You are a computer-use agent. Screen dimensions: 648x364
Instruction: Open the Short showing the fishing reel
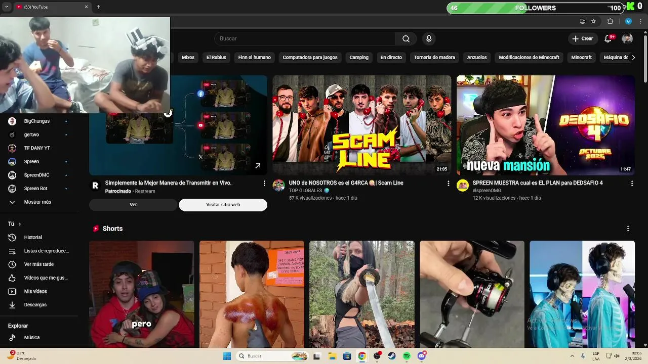[x=472, y=294]
